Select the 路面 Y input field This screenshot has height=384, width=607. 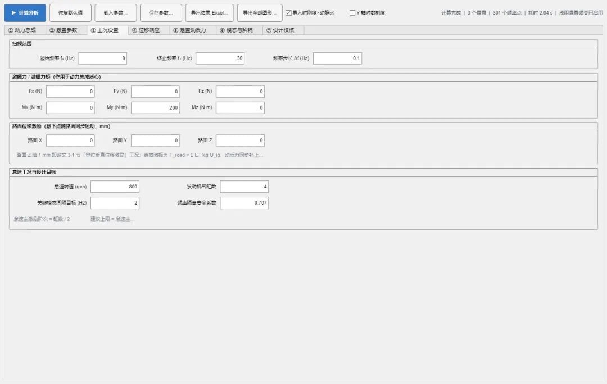[155, 141]
